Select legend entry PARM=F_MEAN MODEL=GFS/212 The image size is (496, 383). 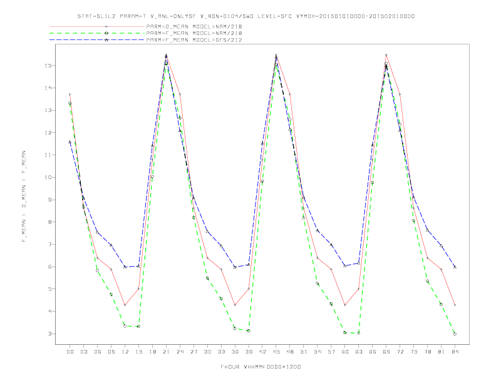[194, 40]
